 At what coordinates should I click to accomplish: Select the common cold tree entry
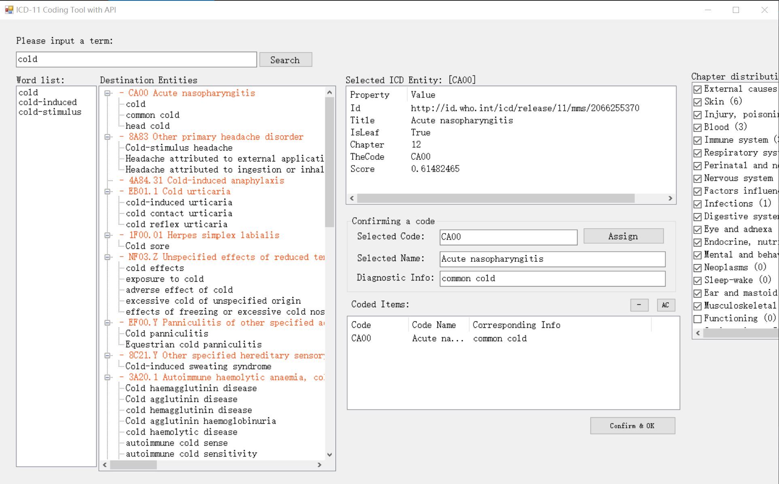(153, 115)
